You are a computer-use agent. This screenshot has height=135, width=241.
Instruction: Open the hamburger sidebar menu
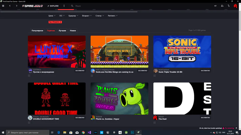click(x=3, y=6)
